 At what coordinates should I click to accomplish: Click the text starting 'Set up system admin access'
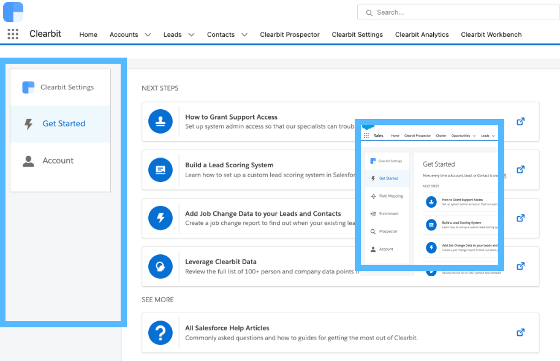click(270, 126)
